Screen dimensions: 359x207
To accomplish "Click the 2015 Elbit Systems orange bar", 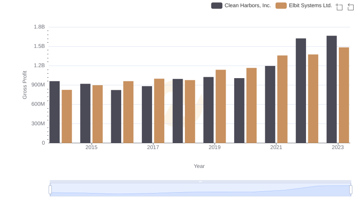I will (x=97, y=114).
